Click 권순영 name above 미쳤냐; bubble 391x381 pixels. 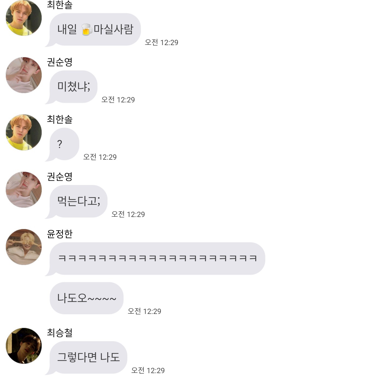click(x=60, y=62)
